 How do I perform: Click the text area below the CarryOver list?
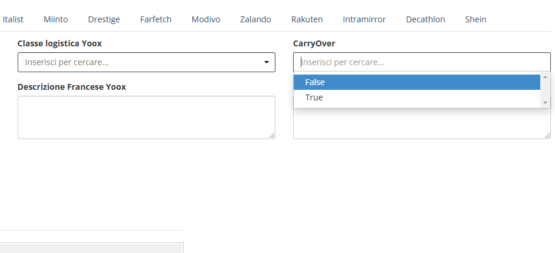tap(421, 123)
